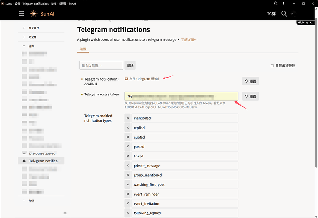The height and width of the screenshot is (218, 318).
Task: Click the settings filter input field
Action: 101,66
